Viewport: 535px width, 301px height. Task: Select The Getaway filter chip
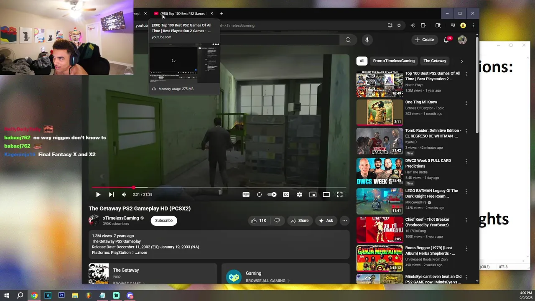coord(435,61)
